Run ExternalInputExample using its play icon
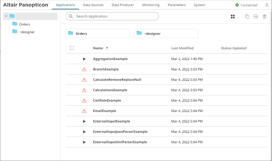272x161 pixels. 84,121
